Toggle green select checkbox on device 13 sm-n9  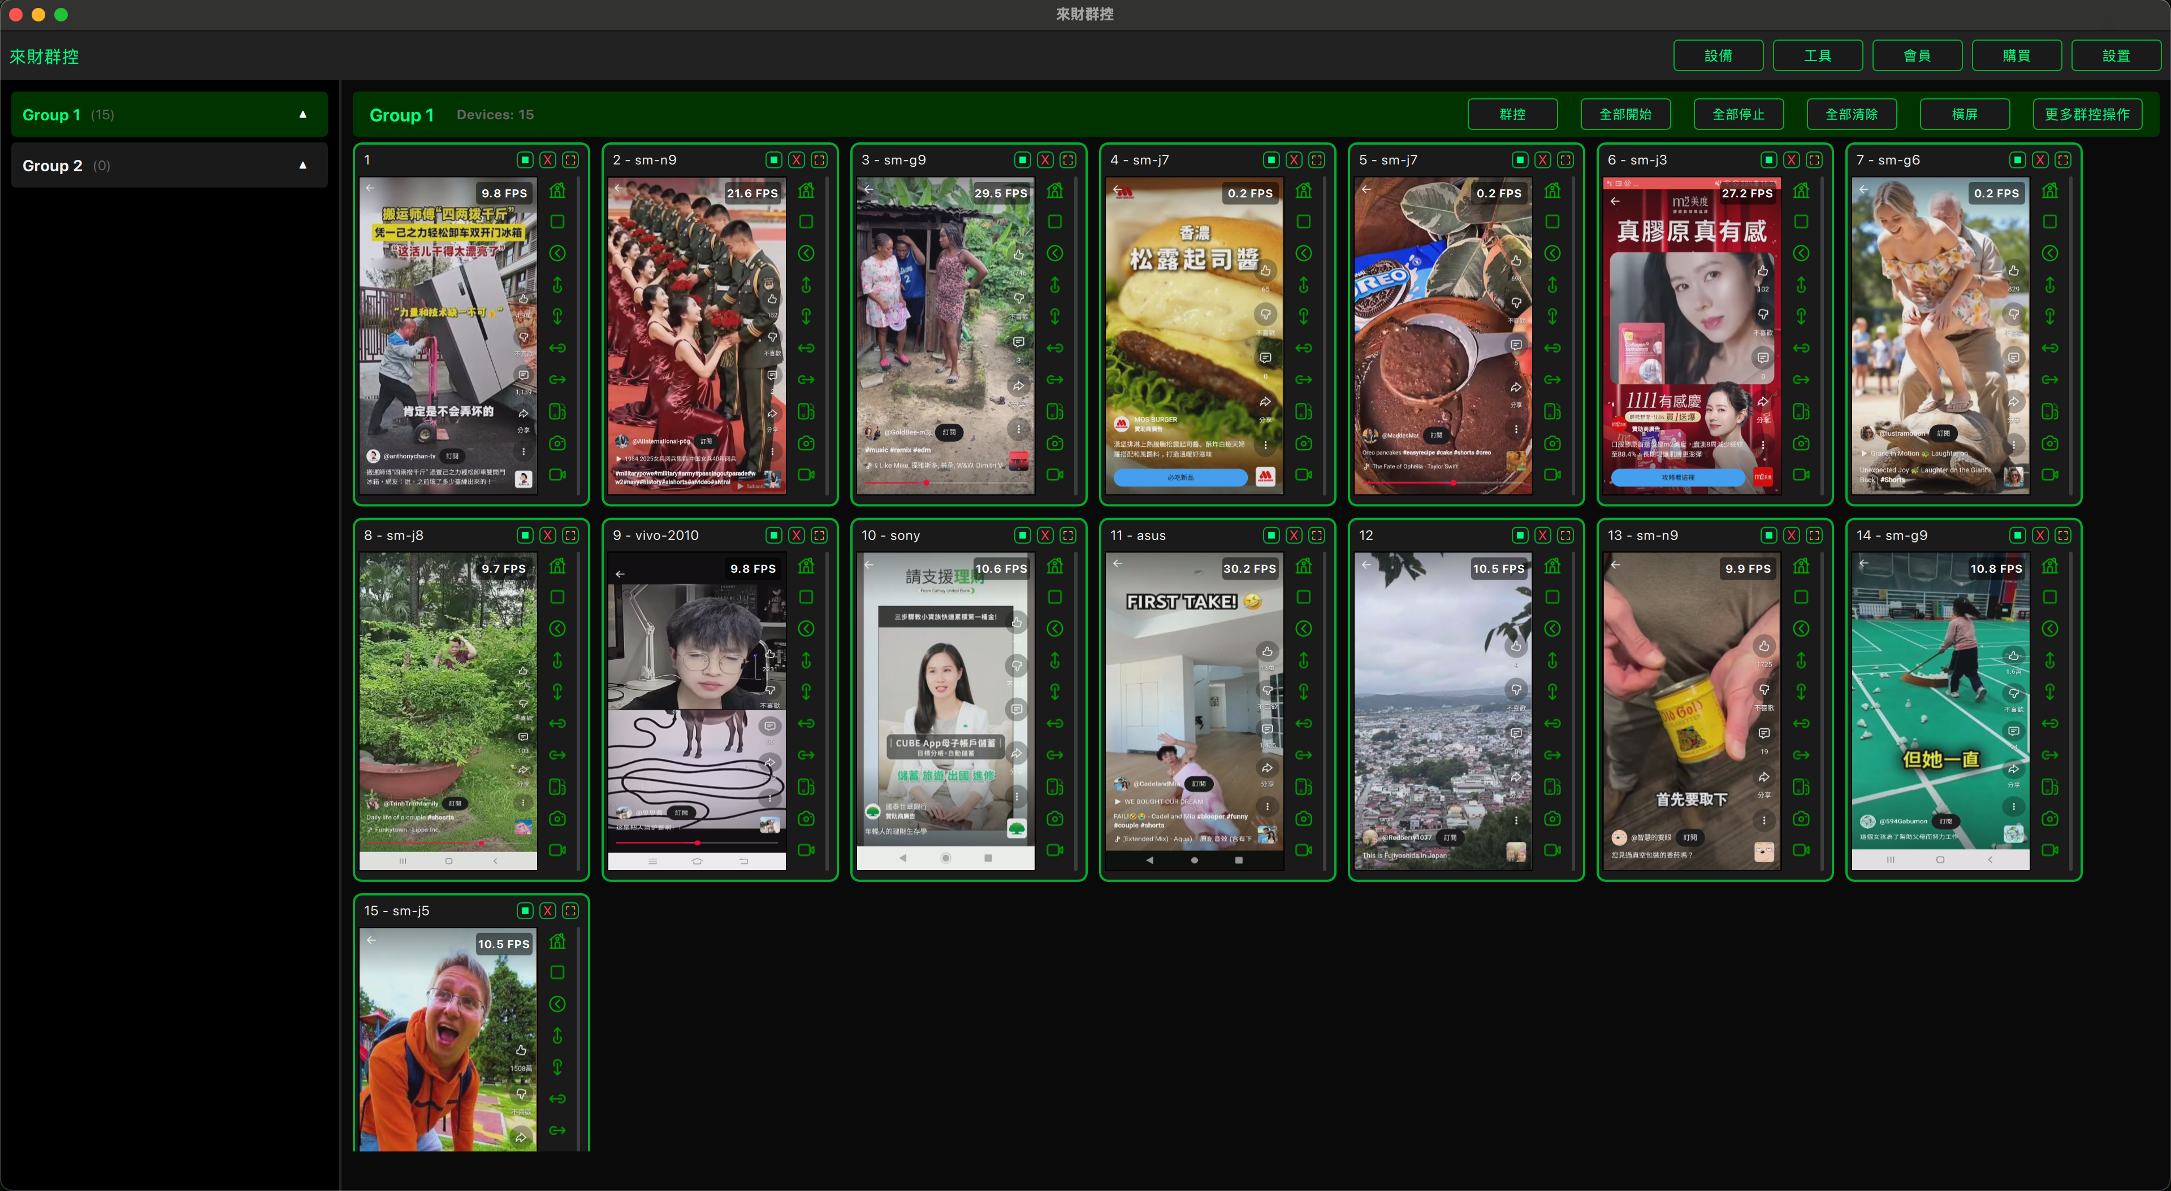(x=1769, y=536)
